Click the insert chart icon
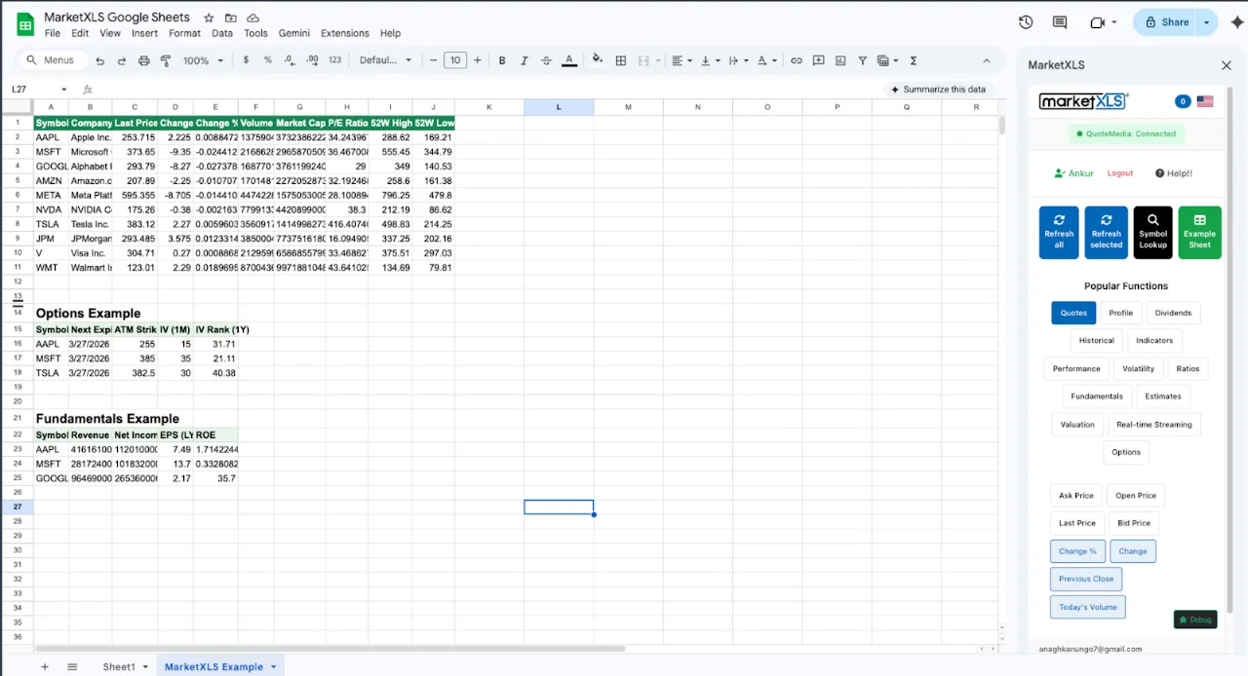 coord(840,60)
